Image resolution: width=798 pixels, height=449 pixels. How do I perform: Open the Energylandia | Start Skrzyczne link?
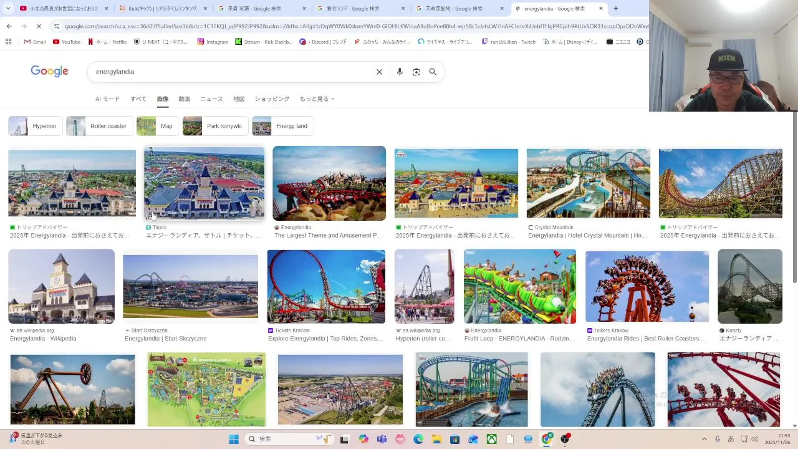(165, 339)
